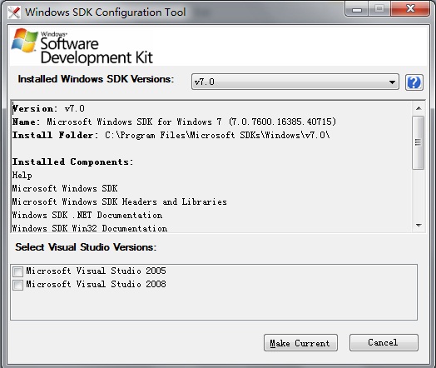Viewport: 436px width, 368px height.
Task: Click the scroll down arrow in details pane
Action: pos(419,226)
